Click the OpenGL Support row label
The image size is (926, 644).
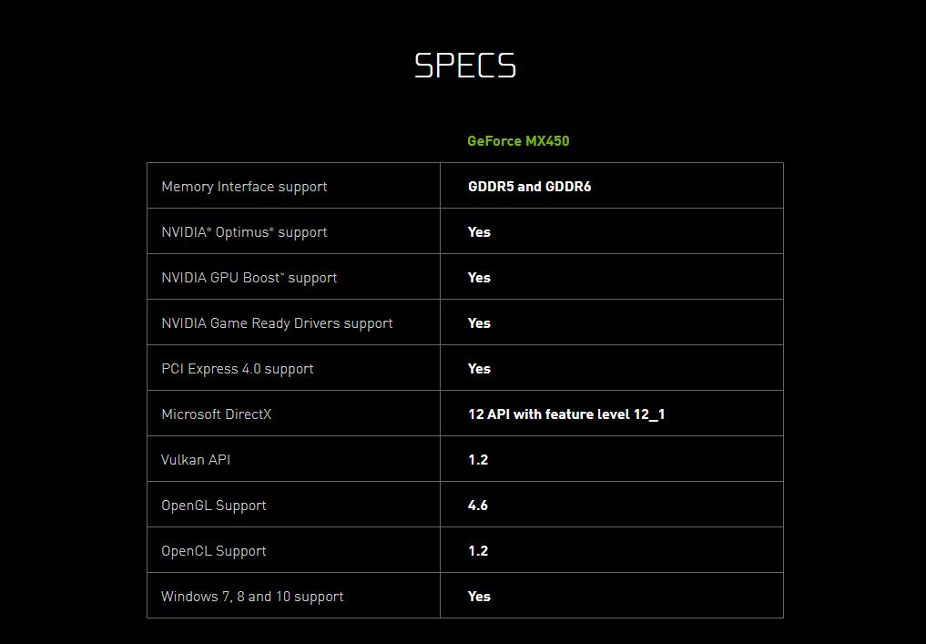(213, 506)
